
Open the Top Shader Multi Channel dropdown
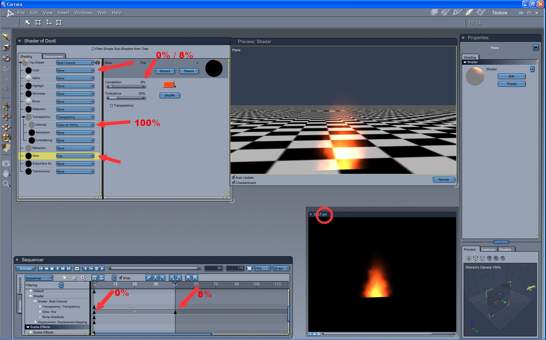(75, 63)
